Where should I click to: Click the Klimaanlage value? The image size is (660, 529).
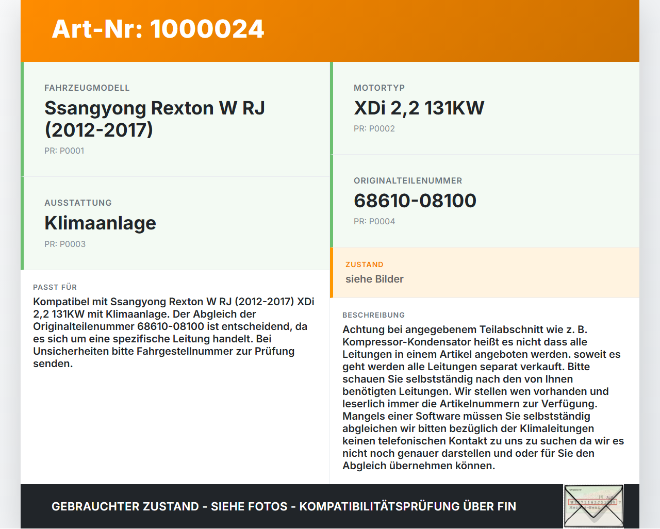[101, 223]
